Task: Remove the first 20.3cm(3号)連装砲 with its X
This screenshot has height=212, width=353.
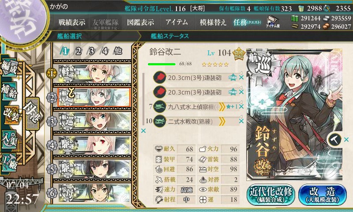Action: point(241,77)
